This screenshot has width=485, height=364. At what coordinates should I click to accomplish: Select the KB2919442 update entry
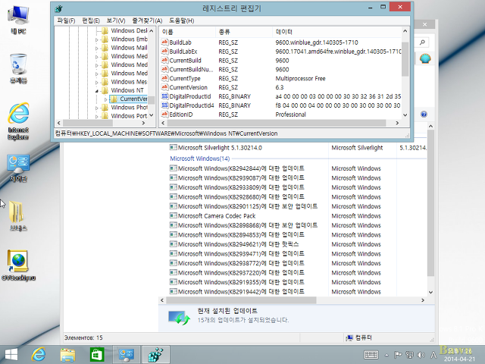click(241, 291)
